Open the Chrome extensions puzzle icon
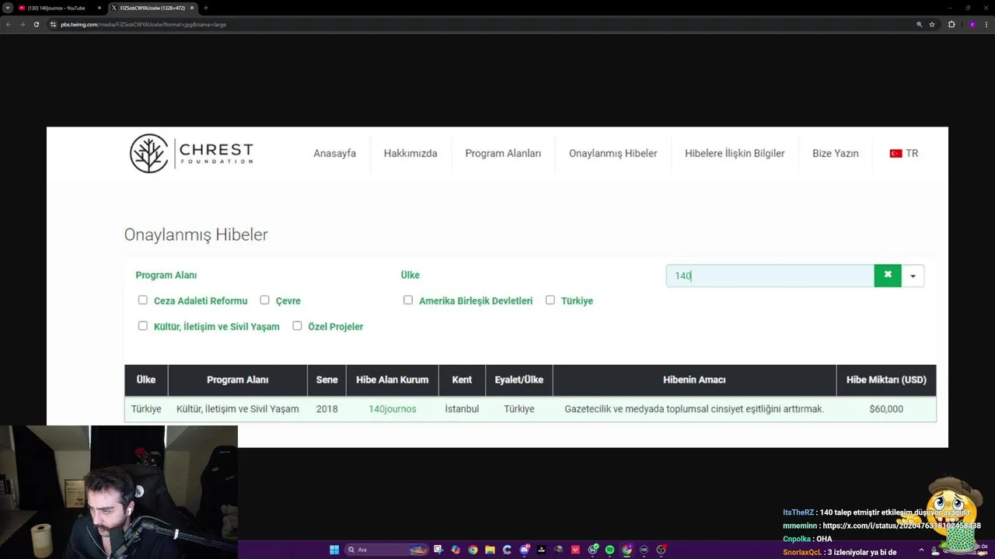Image resolution: width=995 pixels, height=559 pixels. click(951, 24)
